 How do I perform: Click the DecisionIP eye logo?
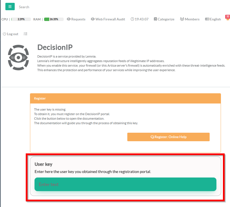pyautogui.click(x=18, y=58)
